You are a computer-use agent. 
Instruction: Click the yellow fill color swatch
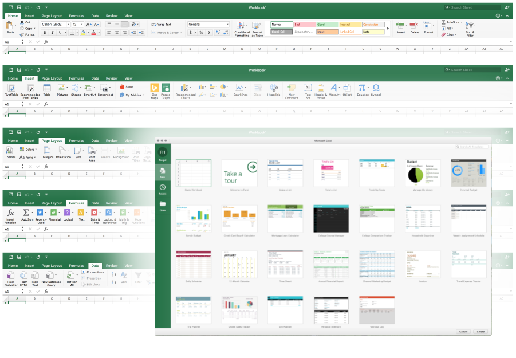click(83, 33)
